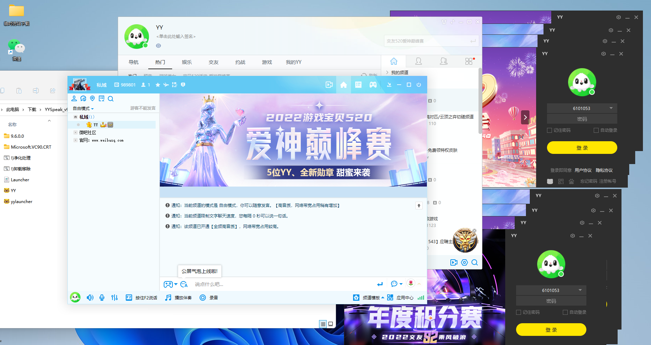Open the 隐私协议 link
The width and height of the screenshot is (651, 345).
(604, 170)
